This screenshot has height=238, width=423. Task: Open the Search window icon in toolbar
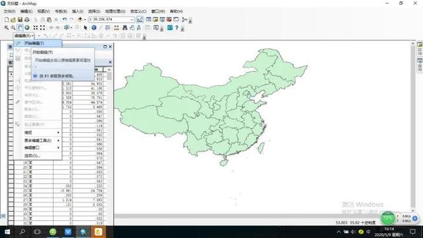[x=162, y=19]
